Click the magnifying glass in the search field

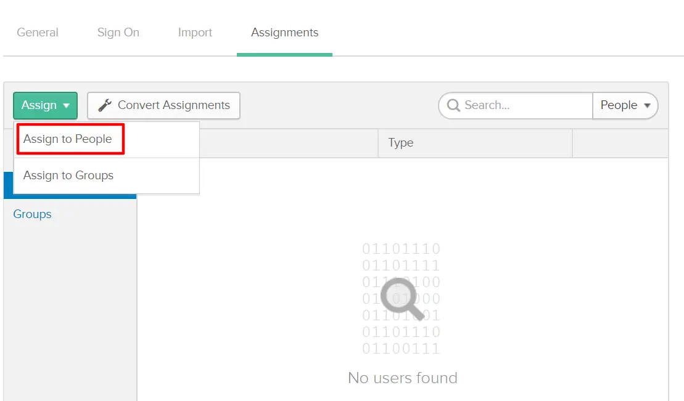point(454,105)
